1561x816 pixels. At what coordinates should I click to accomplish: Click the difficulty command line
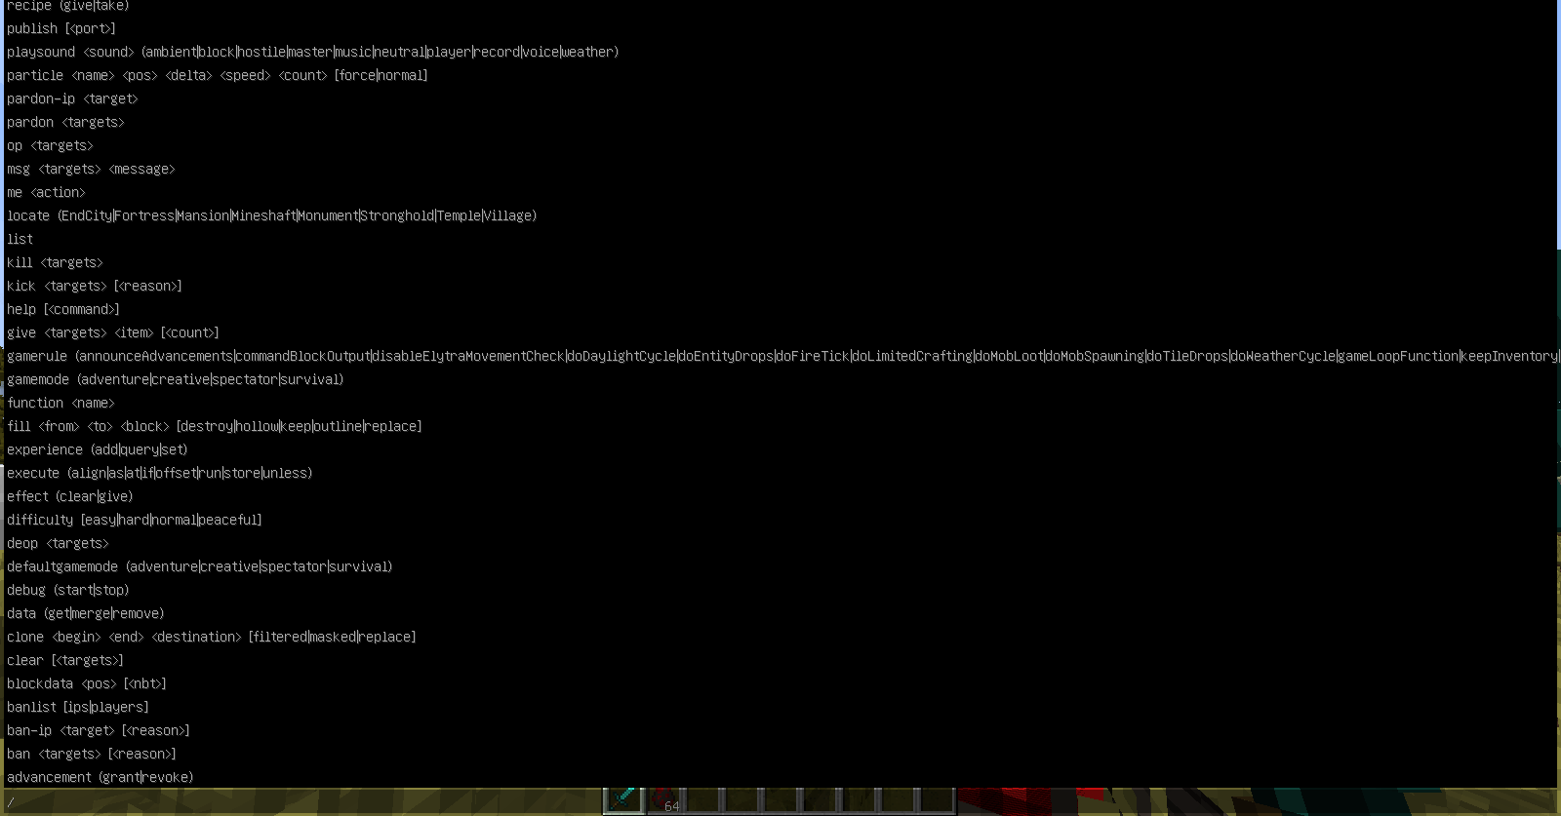(x=135, y=520)
